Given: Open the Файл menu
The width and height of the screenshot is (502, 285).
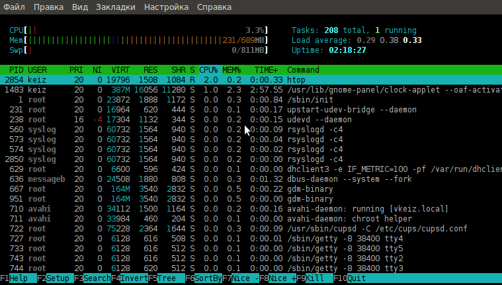Looking at the screenshot, I should coord(14,7).
